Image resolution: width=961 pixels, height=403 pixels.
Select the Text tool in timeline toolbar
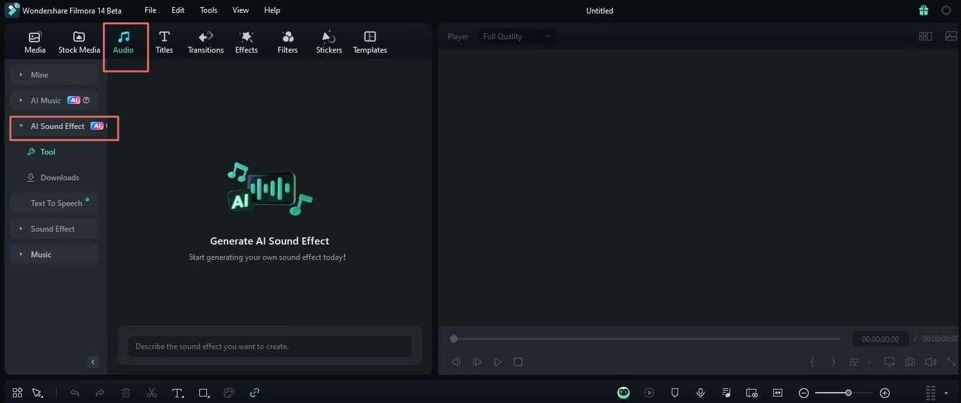(177, 392)
